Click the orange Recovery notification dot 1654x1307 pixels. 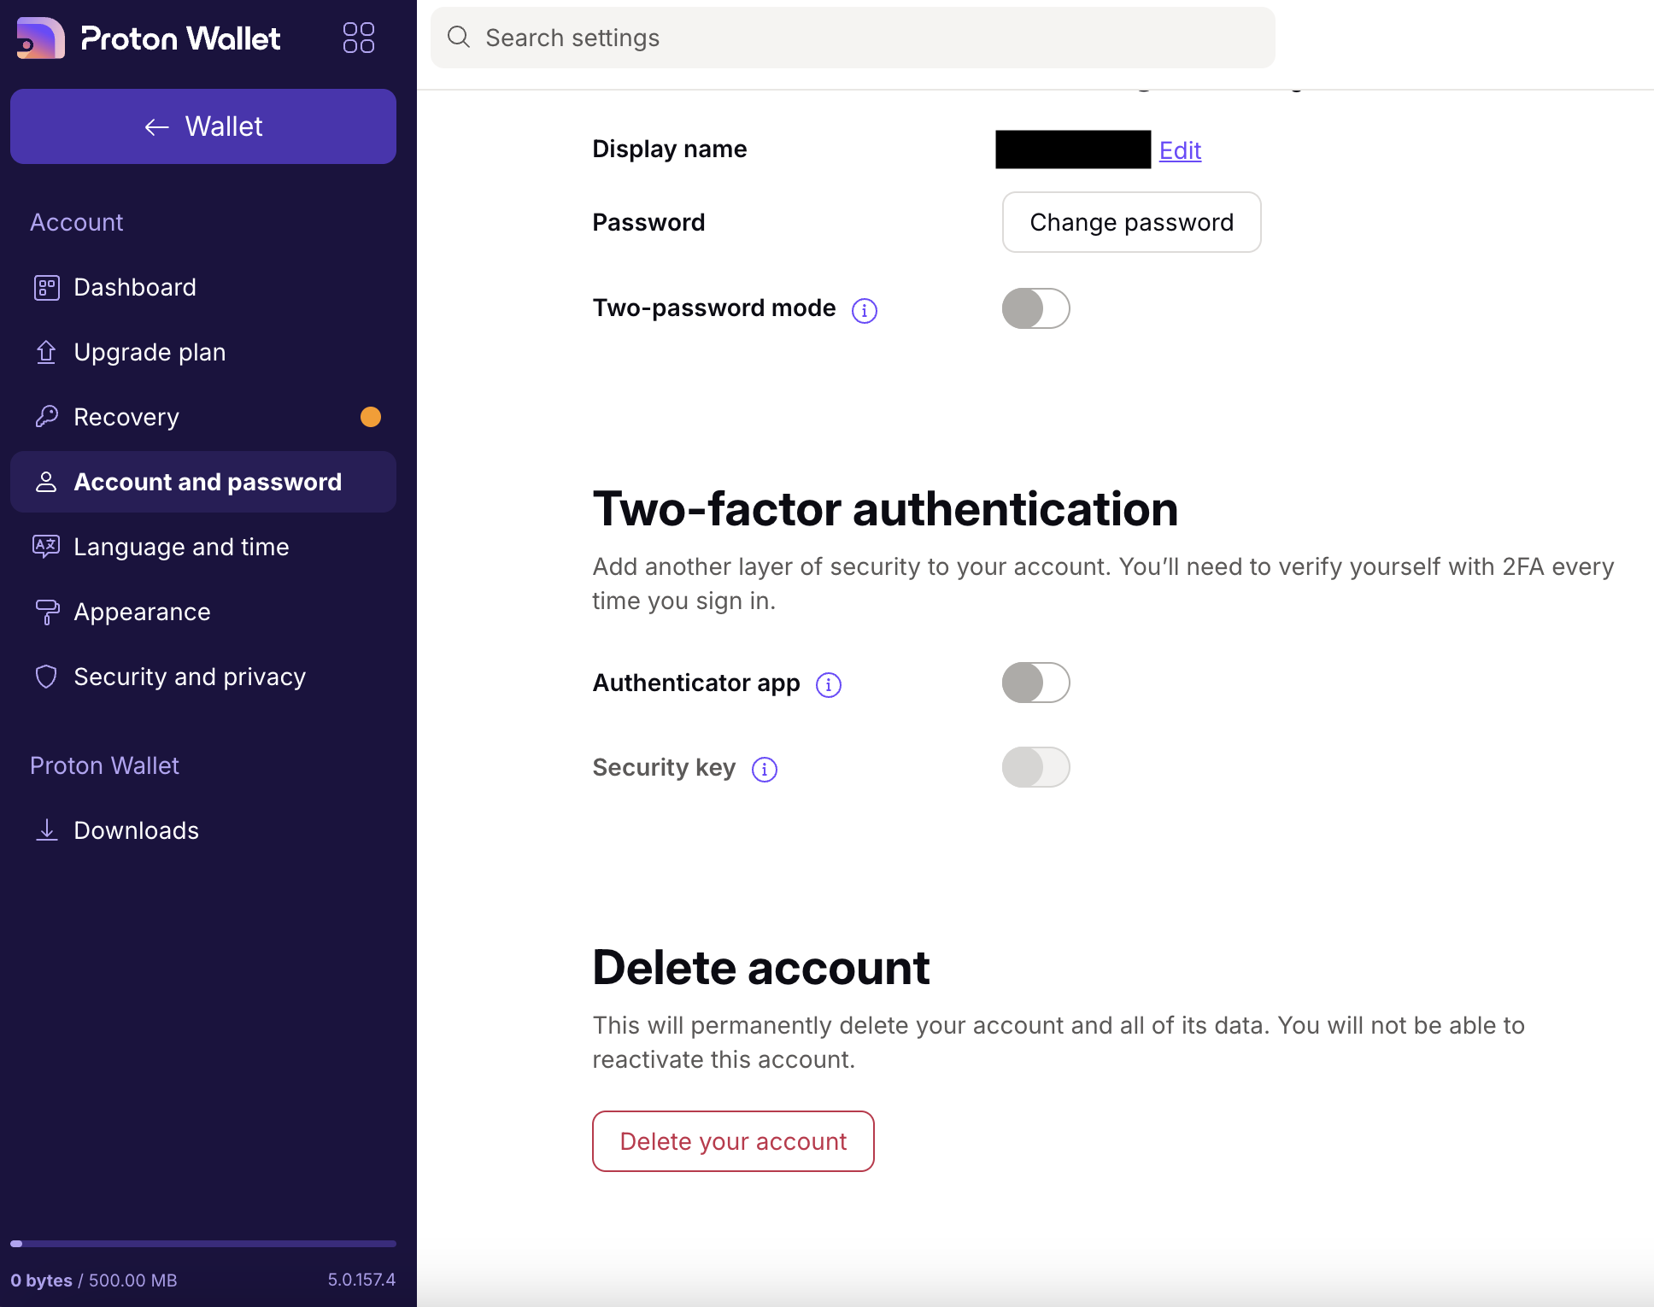click(x=371, y=417)
